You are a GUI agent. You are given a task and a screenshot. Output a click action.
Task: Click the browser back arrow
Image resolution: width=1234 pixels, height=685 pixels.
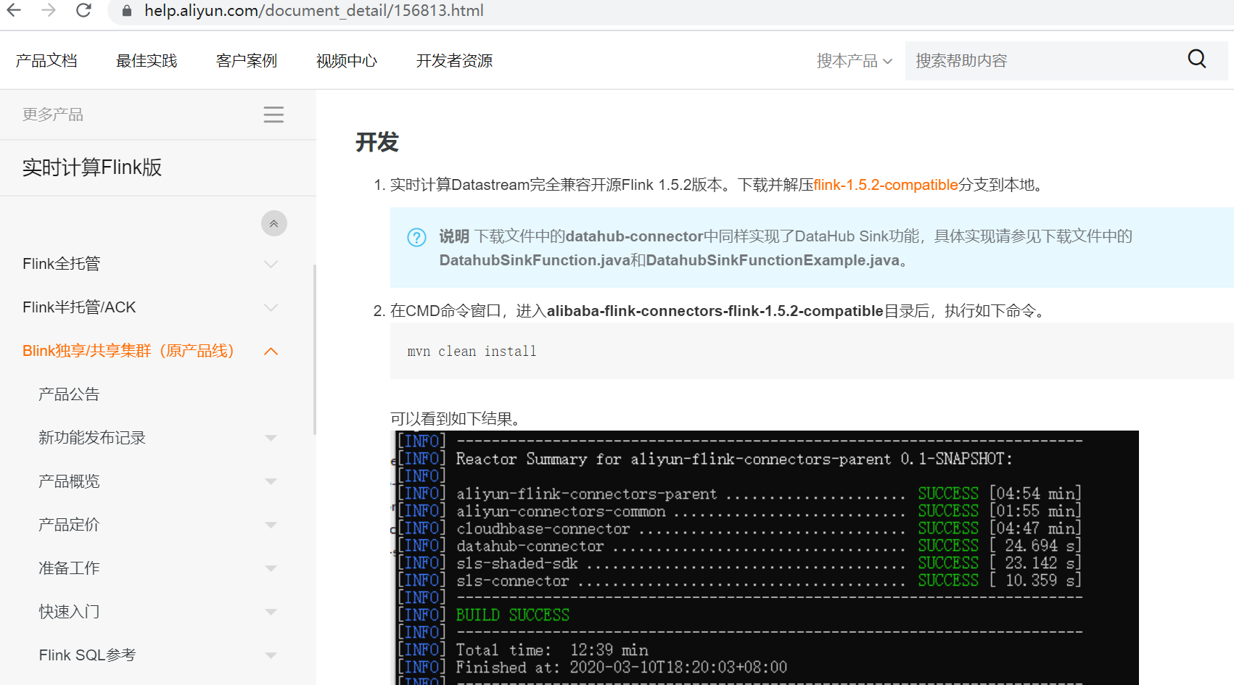point(14,11)
